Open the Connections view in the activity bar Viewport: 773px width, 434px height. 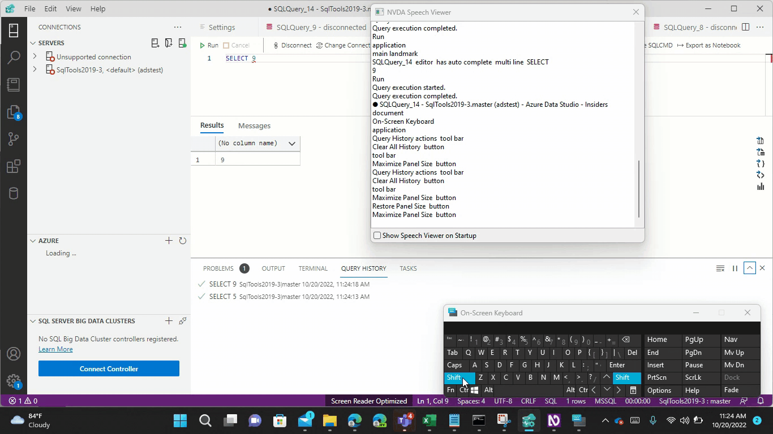click(x=12, y=29)
